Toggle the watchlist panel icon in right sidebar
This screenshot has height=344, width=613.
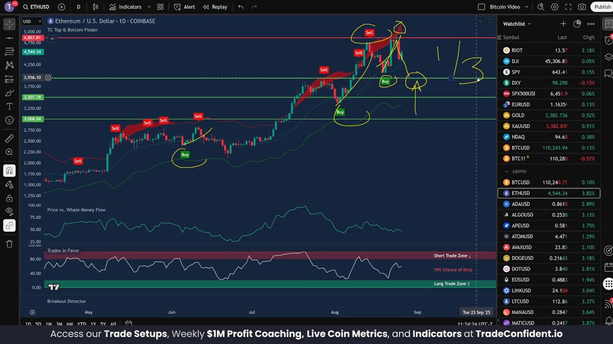(x=608, y=23)
